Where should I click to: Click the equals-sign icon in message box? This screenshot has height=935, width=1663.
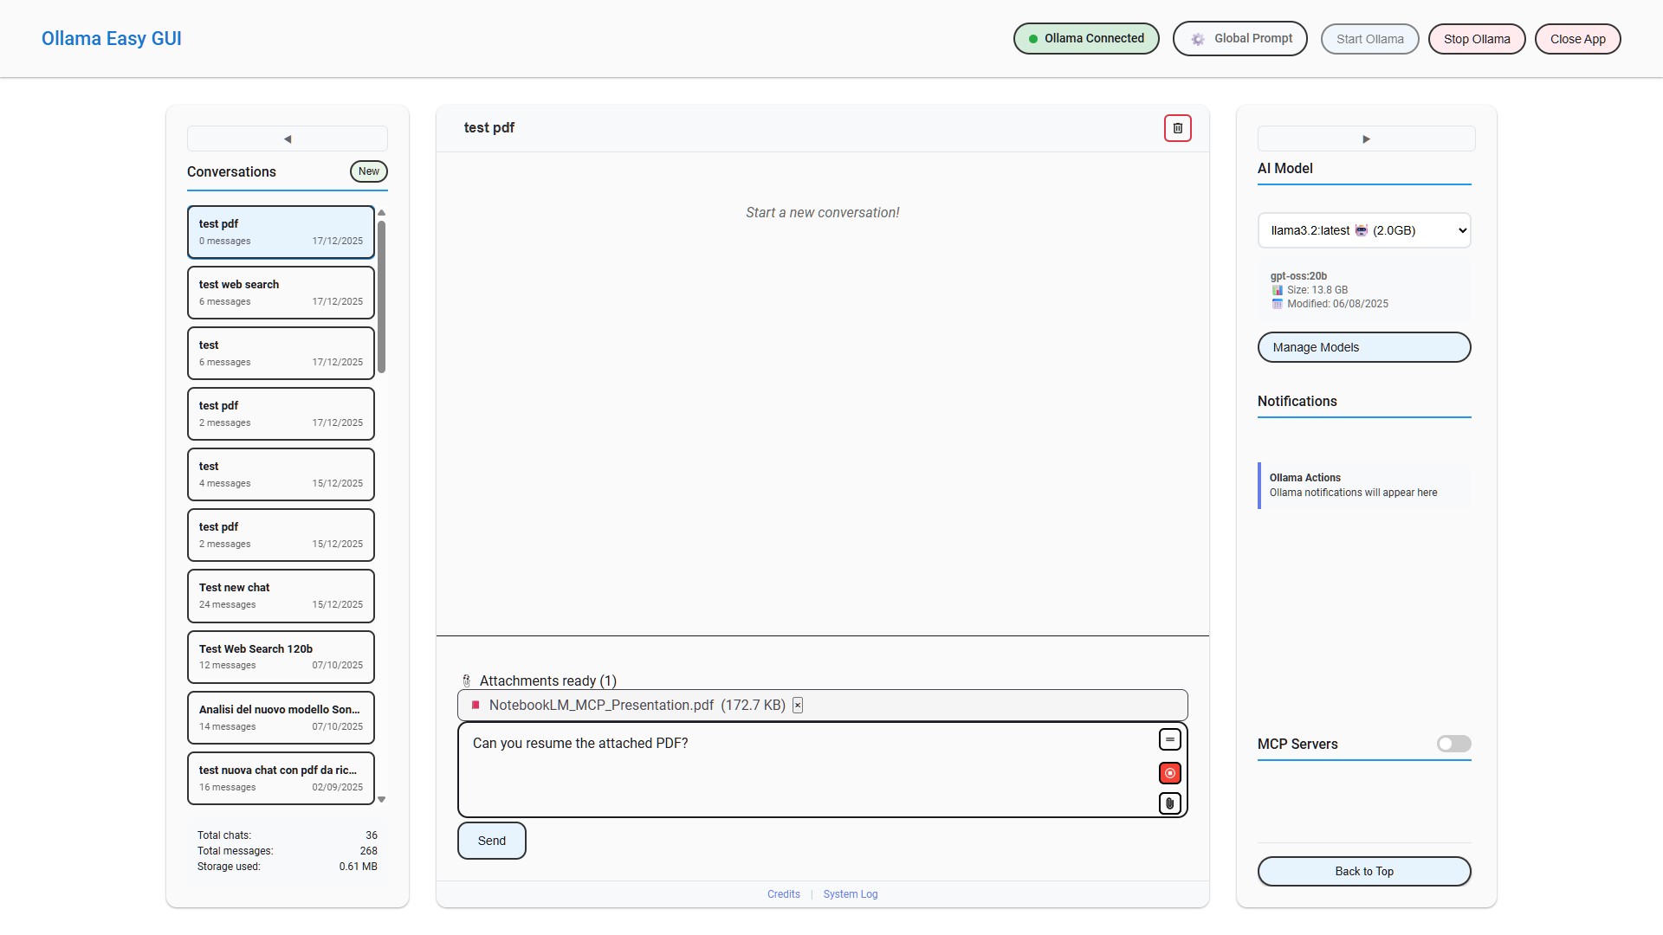(1169, 739)
